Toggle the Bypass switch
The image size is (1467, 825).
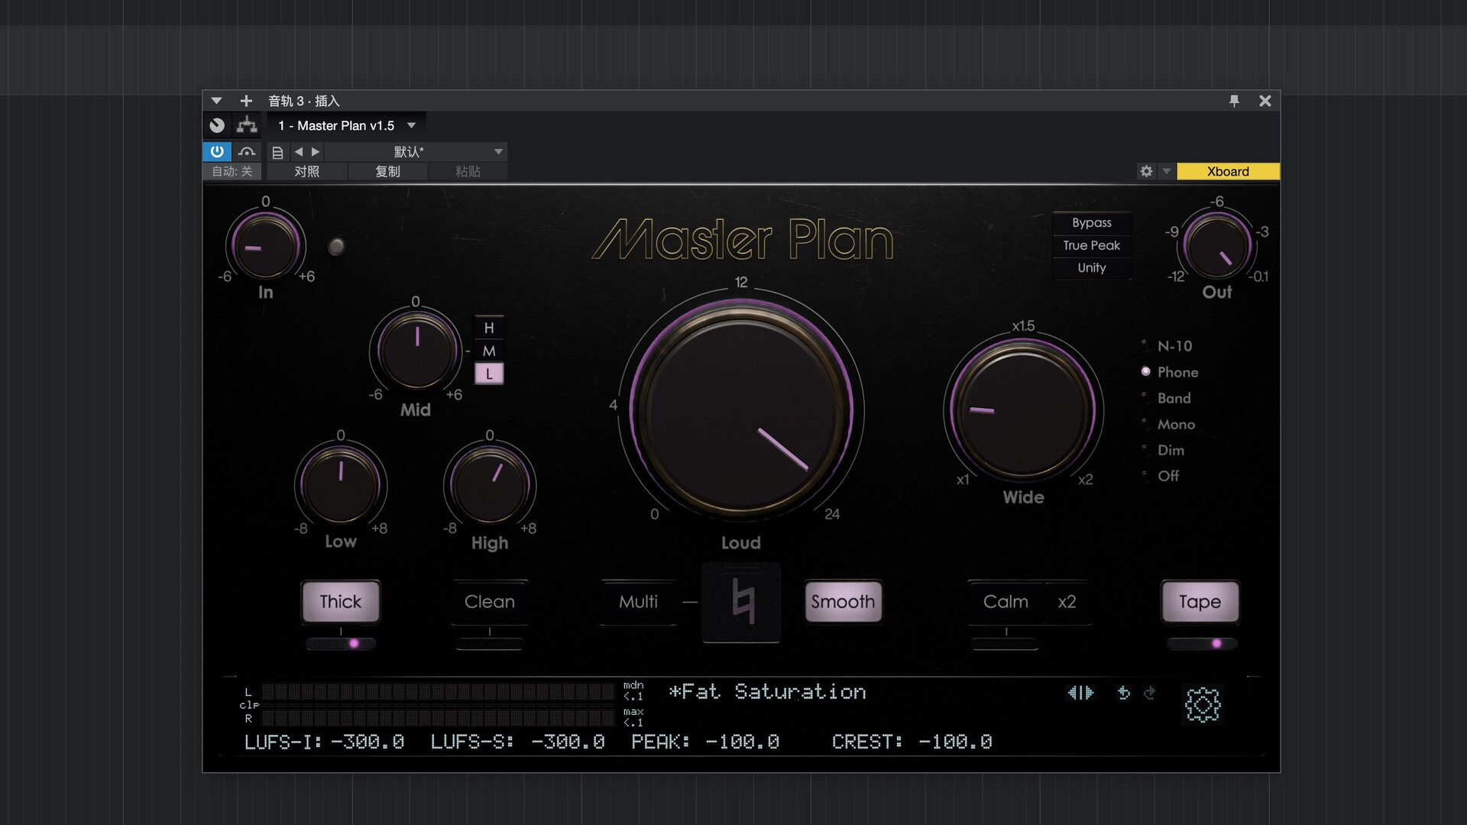(x=1092, y=222)
